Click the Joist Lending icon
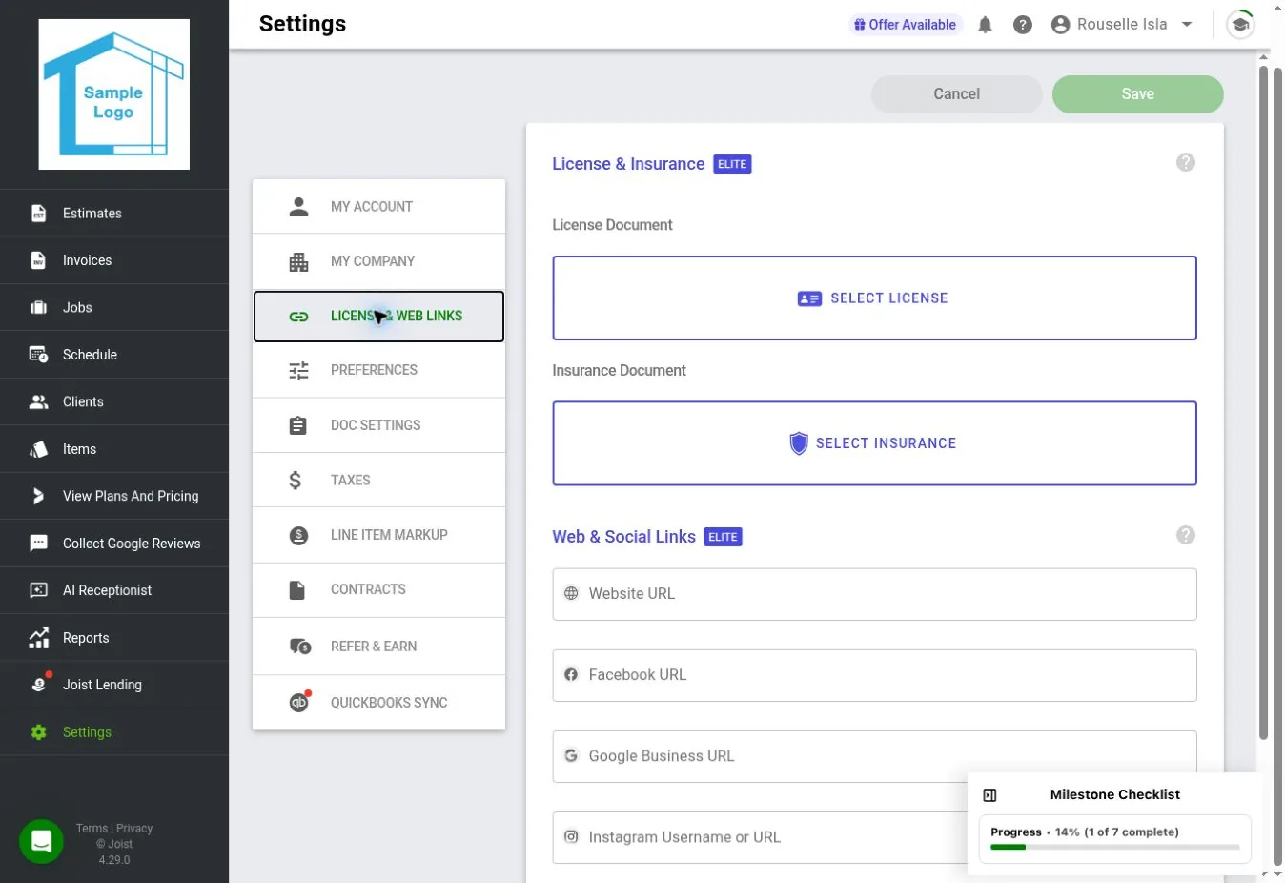This screenshot has width=1285, height=883. pyautogui.click(x=39, y=684)
